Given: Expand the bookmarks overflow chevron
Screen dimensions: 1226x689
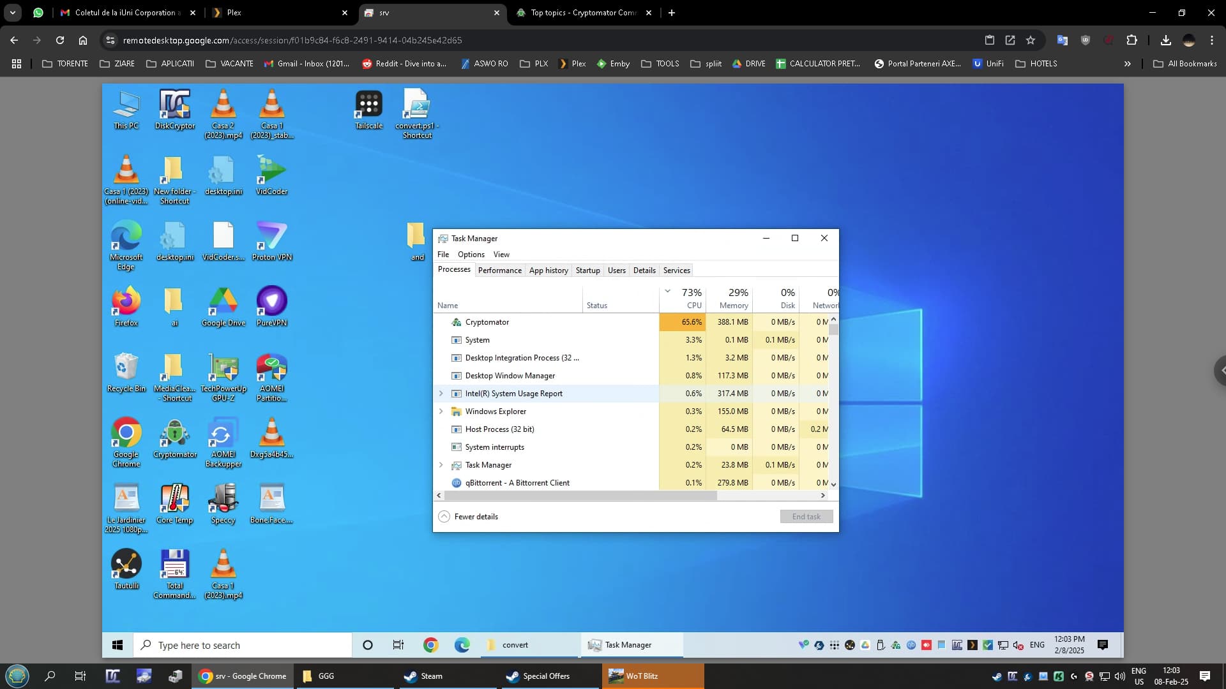Looking at the screenshot, I should pos(1128,64).
